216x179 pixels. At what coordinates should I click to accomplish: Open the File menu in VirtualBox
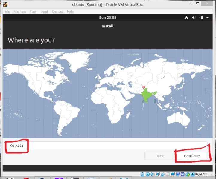pos(7,12)
